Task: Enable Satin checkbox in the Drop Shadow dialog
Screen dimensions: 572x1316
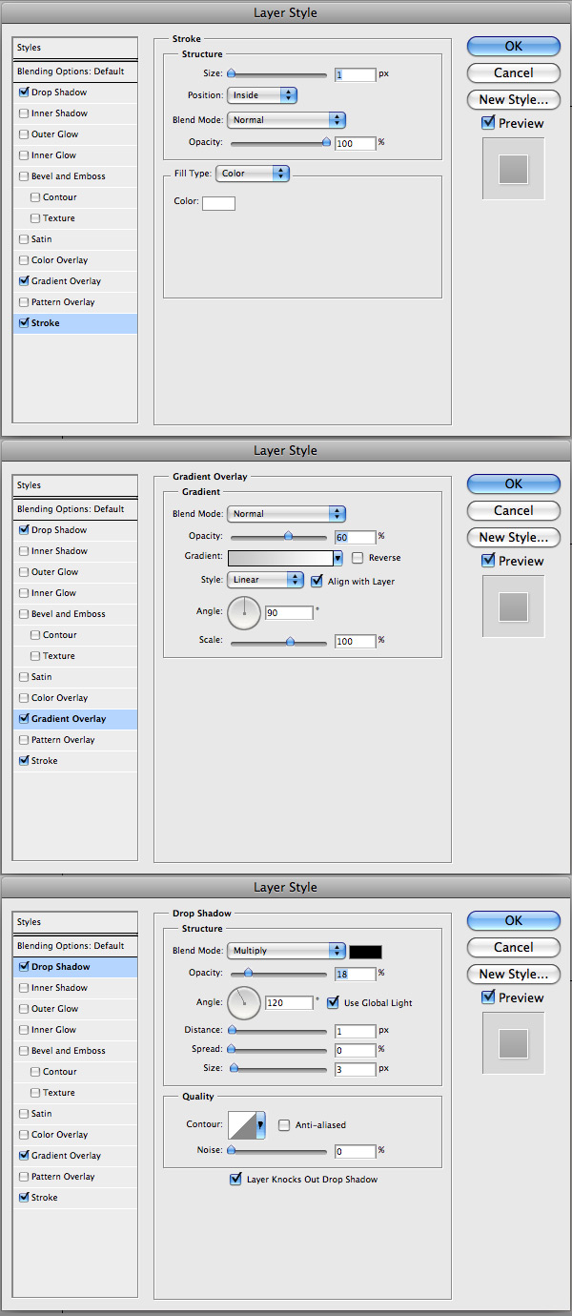Action: tap(24, 1114)
